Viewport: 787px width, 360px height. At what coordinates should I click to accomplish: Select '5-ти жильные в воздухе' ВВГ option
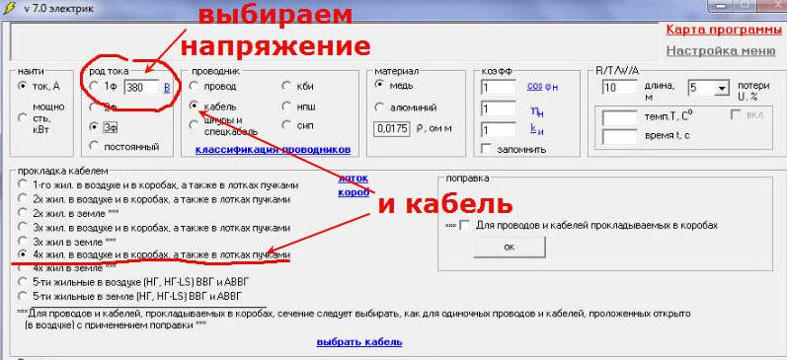click(x=22, y=281)
